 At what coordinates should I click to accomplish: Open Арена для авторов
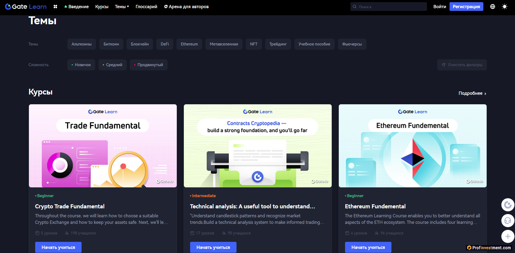[x=186, y=7]
